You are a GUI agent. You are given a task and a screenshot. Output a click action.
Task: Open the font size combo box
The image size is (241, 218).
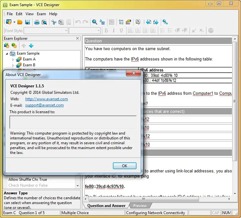click(85, 31)
